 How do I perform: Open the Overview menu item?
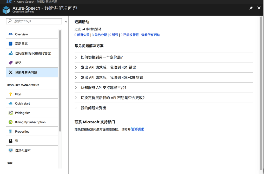pos(32,34)
